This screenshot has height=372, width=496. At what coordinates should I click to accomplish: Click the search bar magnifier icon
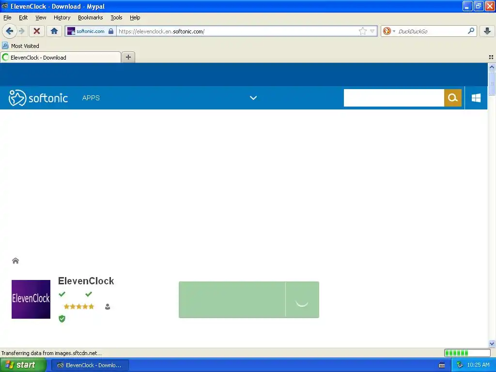tap(471, 31)
